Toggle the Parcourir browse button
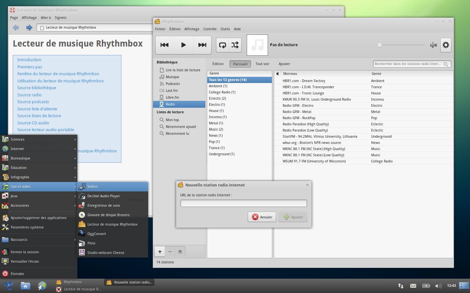 click(x=240, y=64)
